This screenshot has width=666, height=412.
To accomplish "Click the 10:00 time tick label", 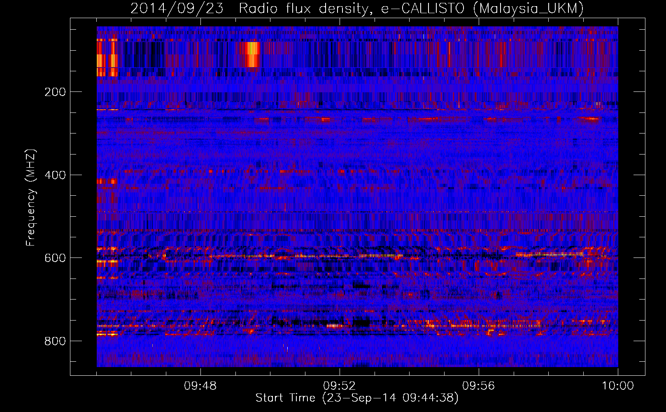I will 618,386.
